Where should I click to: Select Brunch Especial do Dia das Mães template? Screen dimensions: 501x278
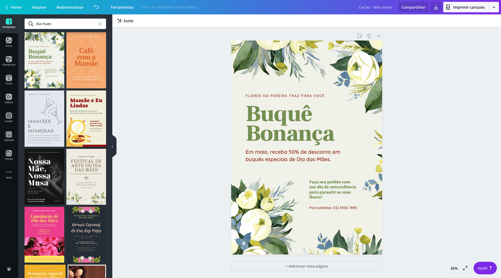[x=86, y=235]
